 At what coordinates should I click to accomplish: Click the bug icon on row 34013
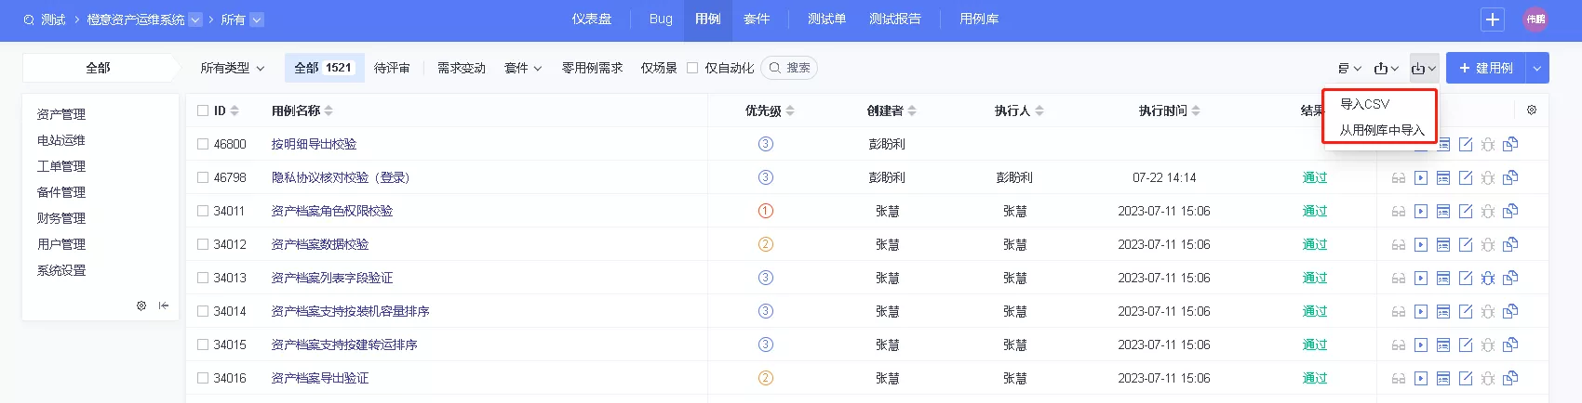1488,278
